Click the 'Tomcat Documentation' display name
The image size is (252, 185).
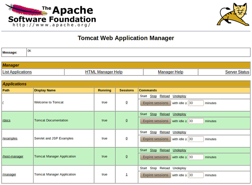click(51, 120)
